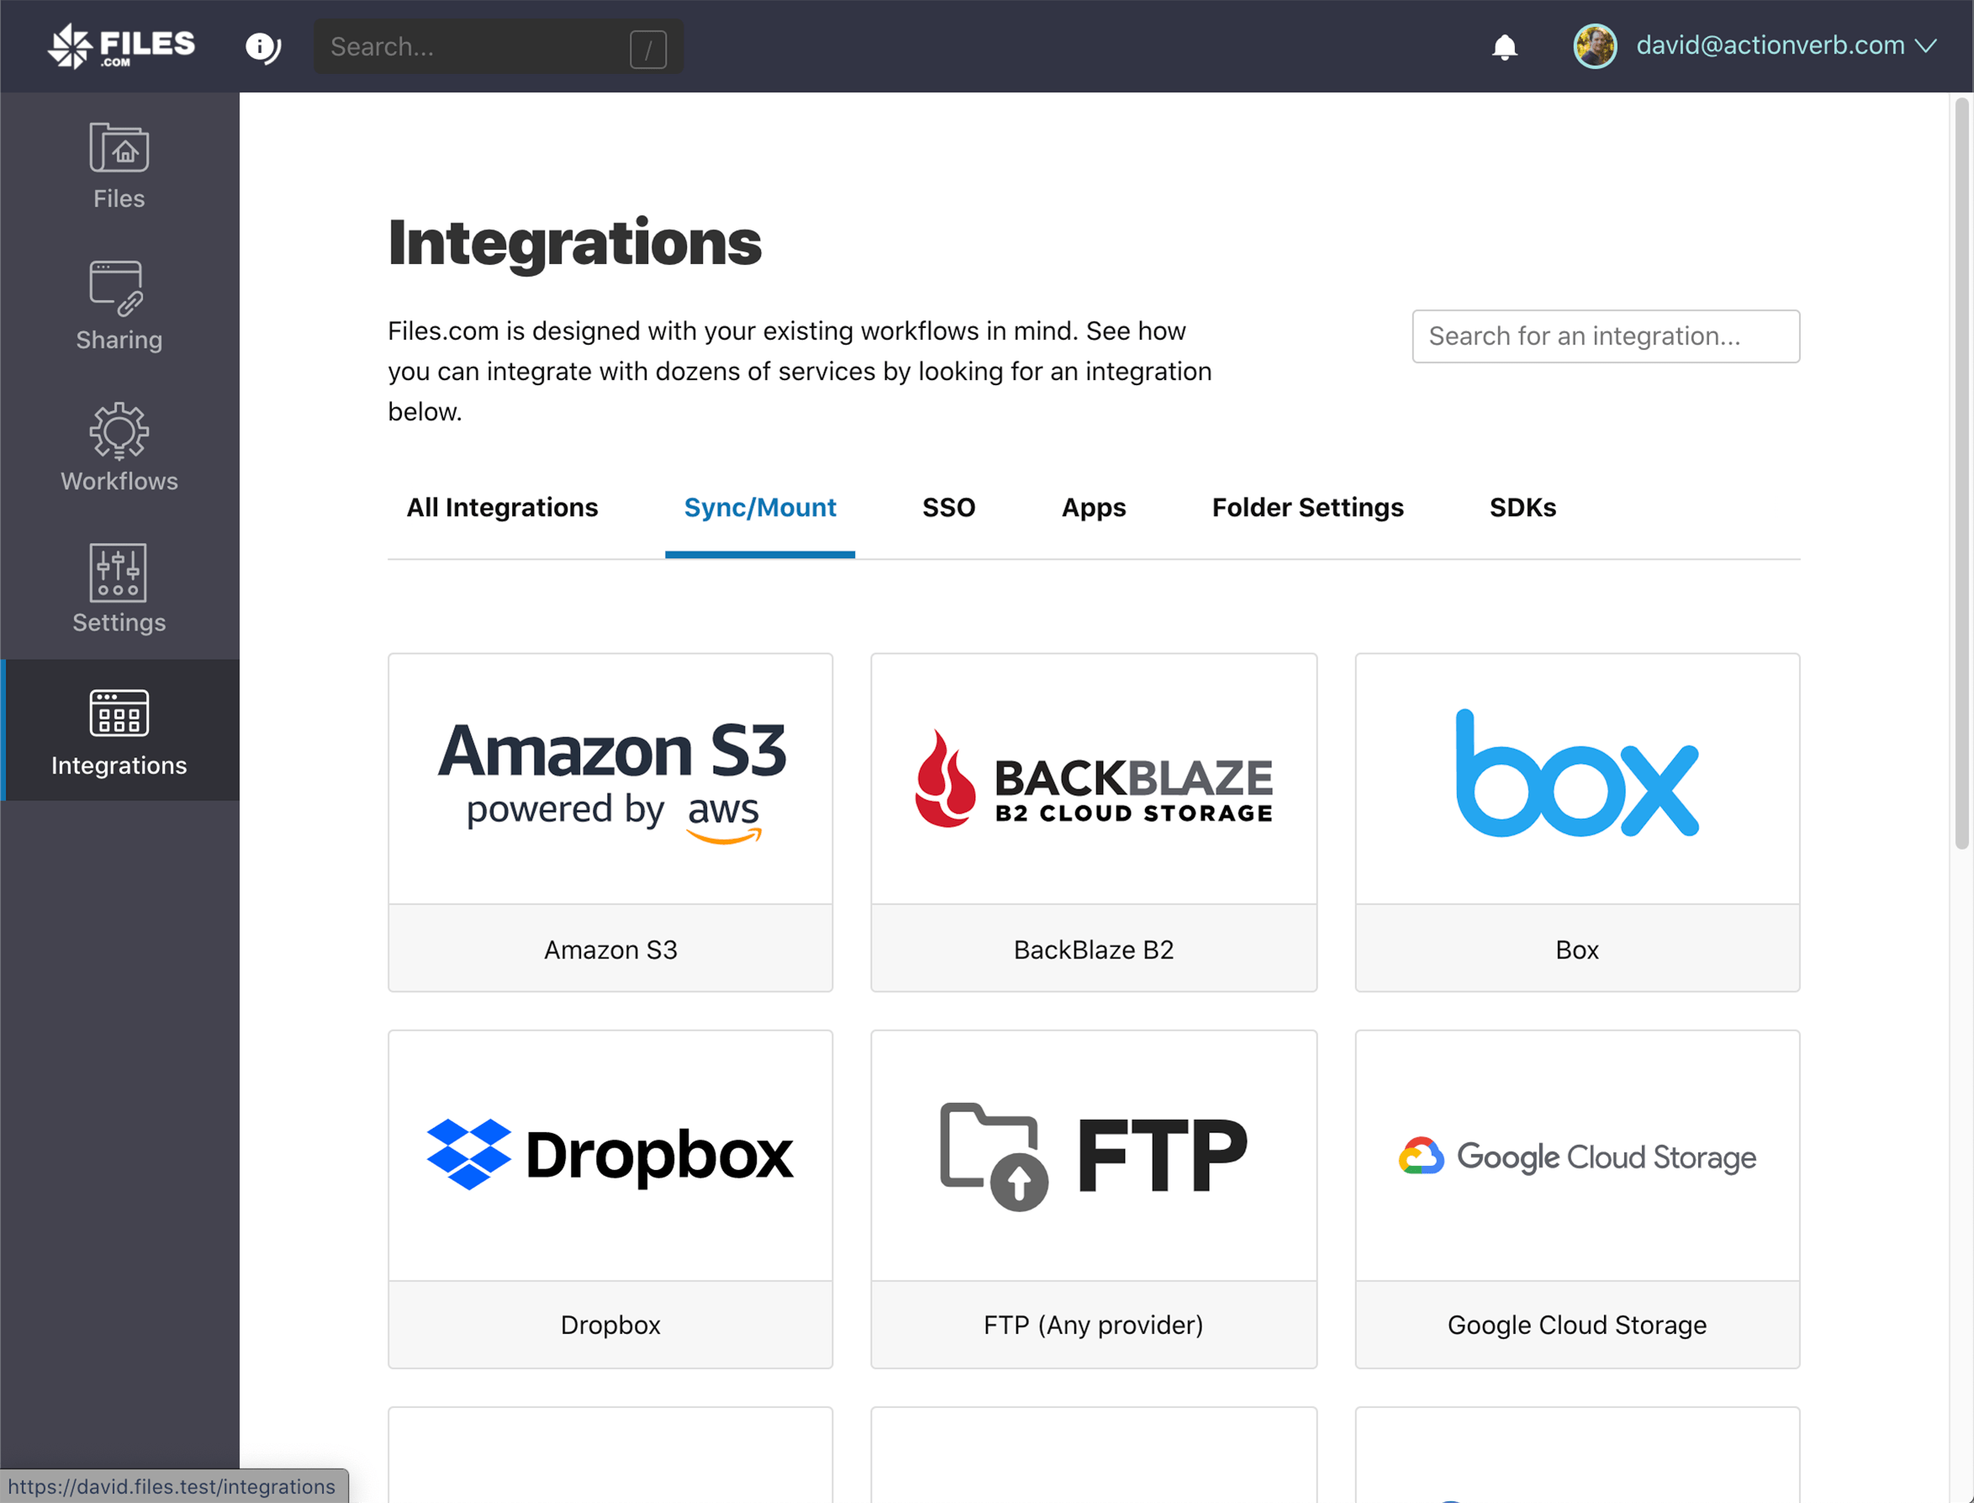Switch to Folder Settings tab
1974x1503 pixels.
[x=1307, y=507]
